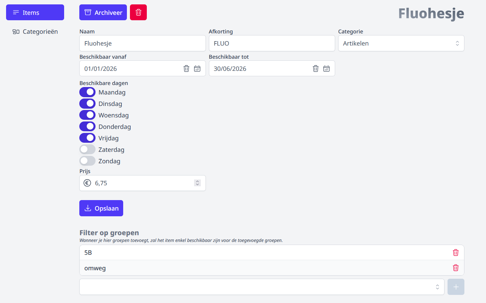Save changes with the Opslaan button

[x=101, y=208]
